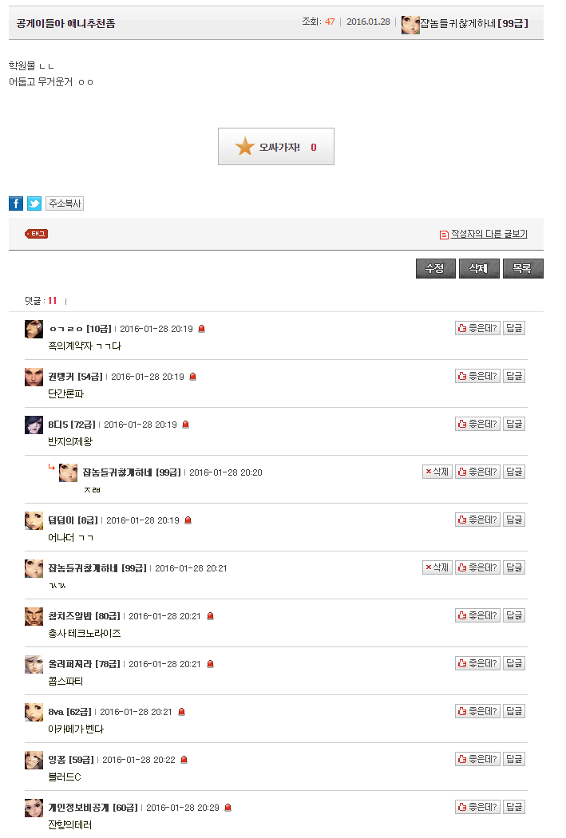Delete the ㄳㄳ comment with ×삭제
The image size is (566, 838).
point(437,567)
